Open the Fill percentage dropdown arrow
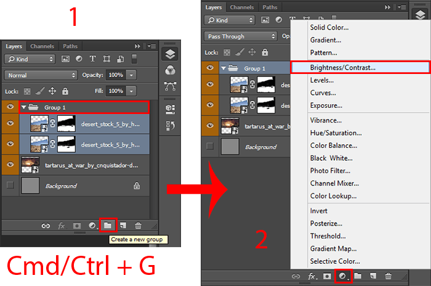This screenshot has height=286, width=431. pyautogui.click(x=132, y=91)
